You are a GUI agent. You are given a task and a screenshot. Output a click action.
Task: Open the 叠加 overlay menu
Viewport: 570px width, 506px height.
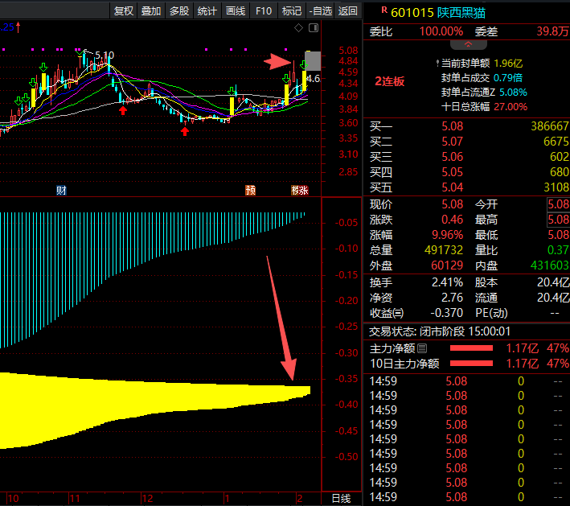coord(151,10)
